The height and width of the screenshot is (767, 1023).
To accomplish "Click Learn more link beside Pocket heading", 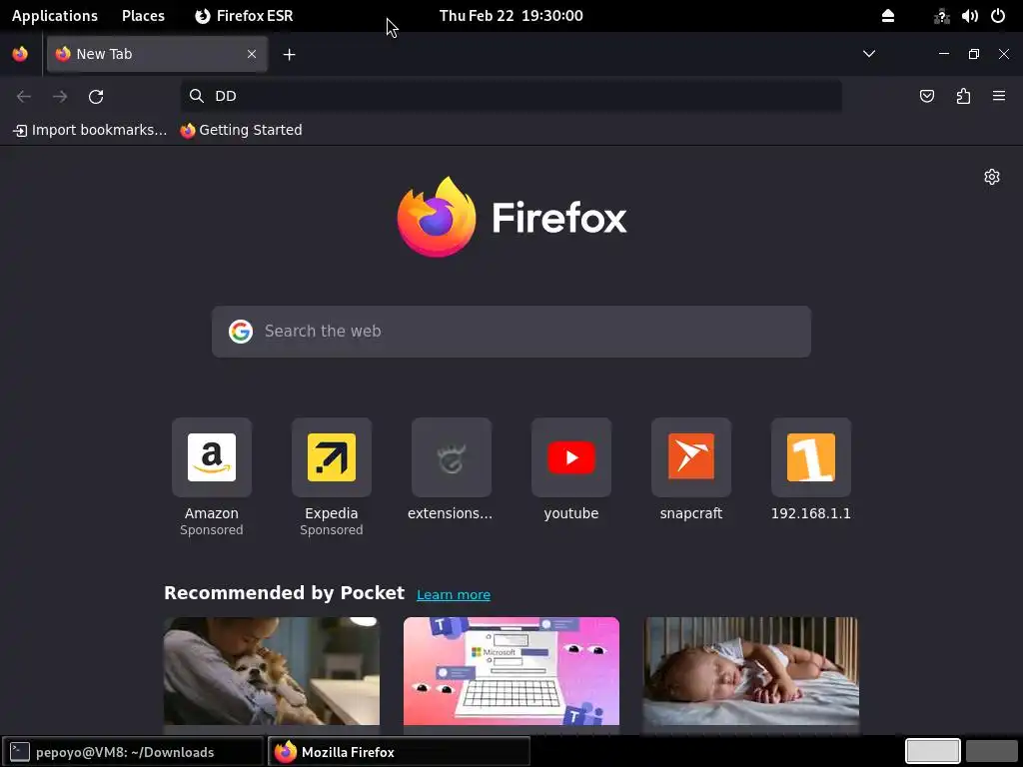I will point(454,595).
